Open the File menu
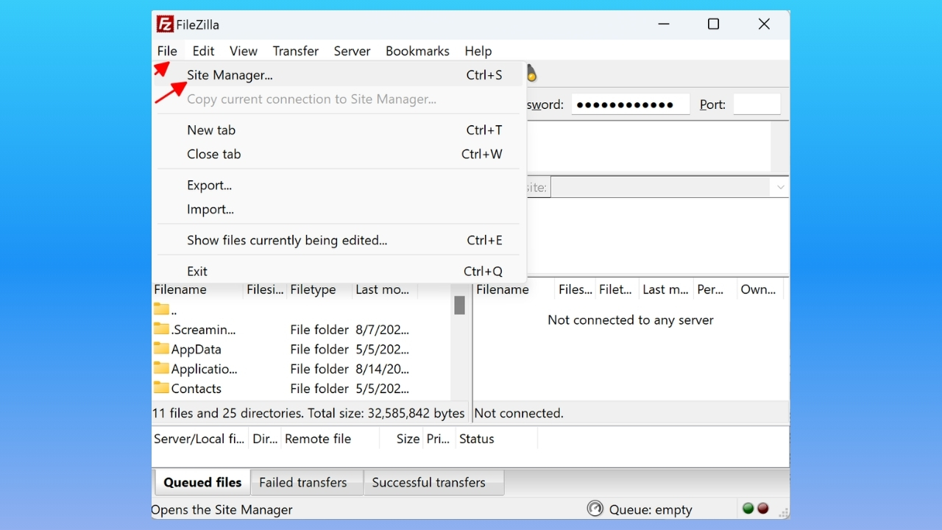 [x=167, y=51]
